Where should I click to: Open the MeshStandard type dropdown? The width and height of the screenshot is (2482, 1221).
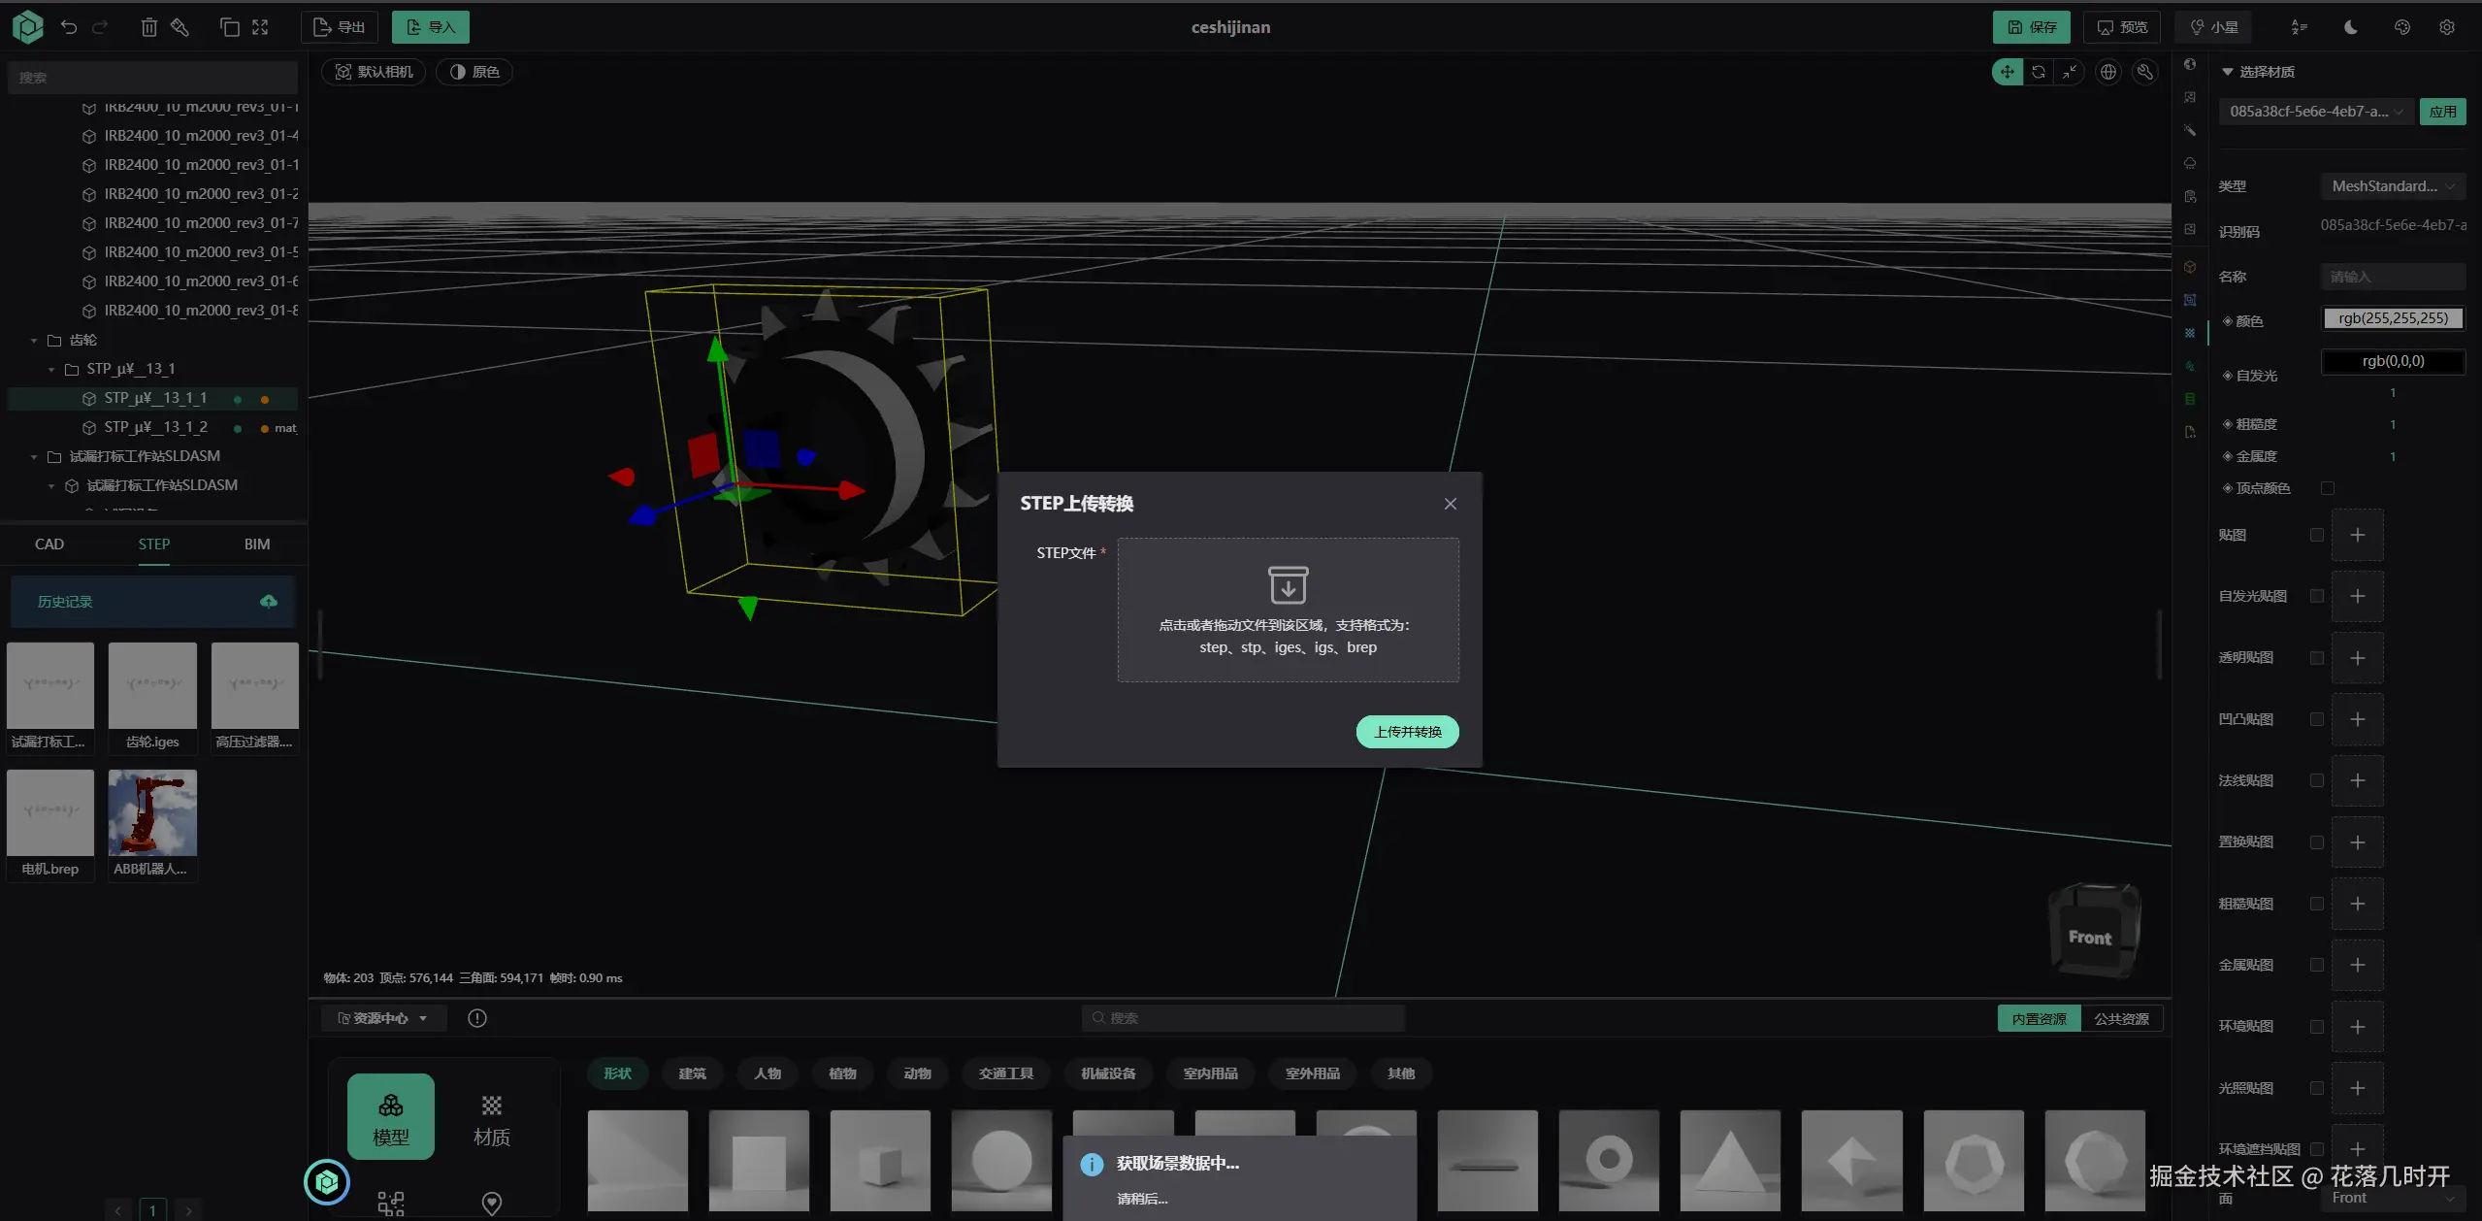tap(2392, 186)
